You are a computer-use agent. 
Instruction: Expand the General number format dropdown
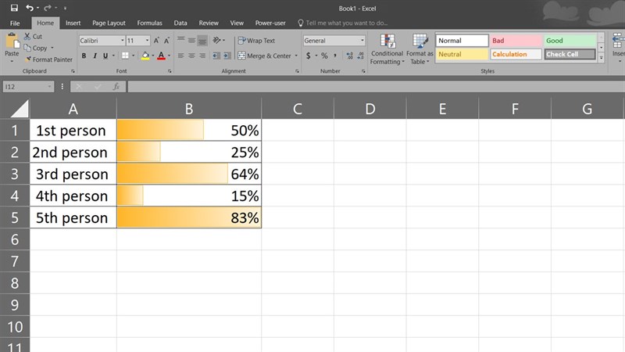(x=362, y=41)
